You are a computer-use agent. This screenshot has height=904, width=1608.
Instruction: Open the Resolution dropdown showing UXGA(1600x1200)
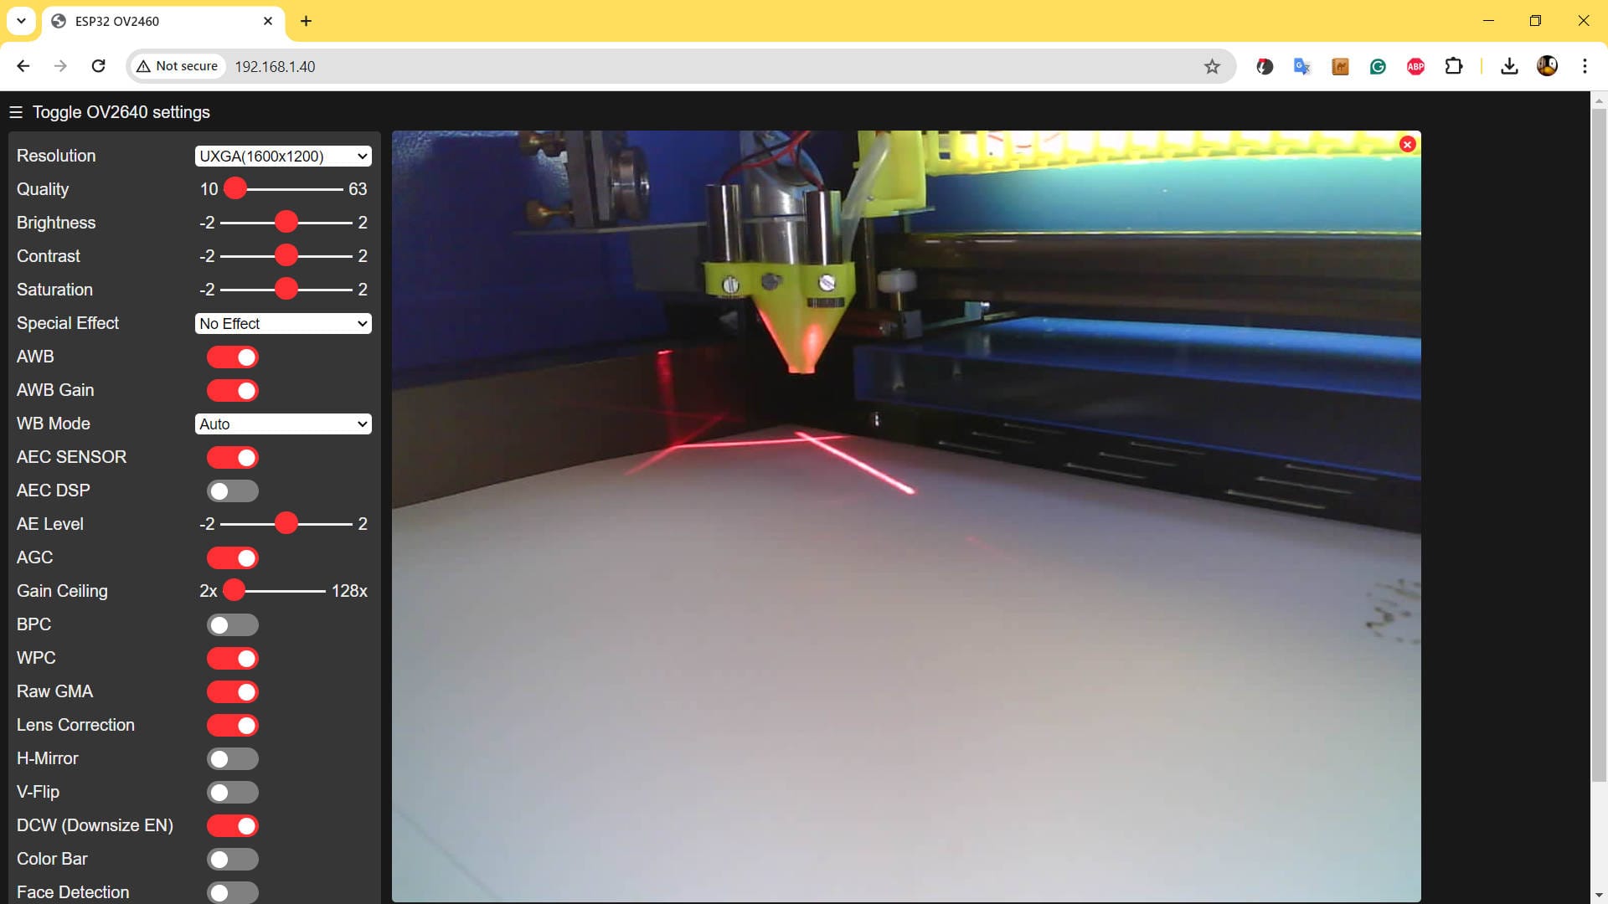283,156
